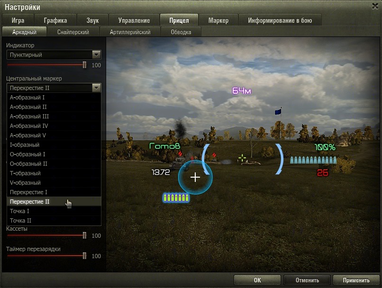Confirm settings with the OK button
The height and width of the screenshot is (288, 382).
[x=257, y=280]
